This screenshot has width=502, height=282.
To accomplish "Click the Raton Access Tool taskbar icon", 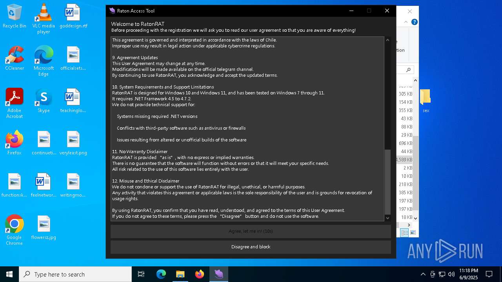I will pos(219,274).
